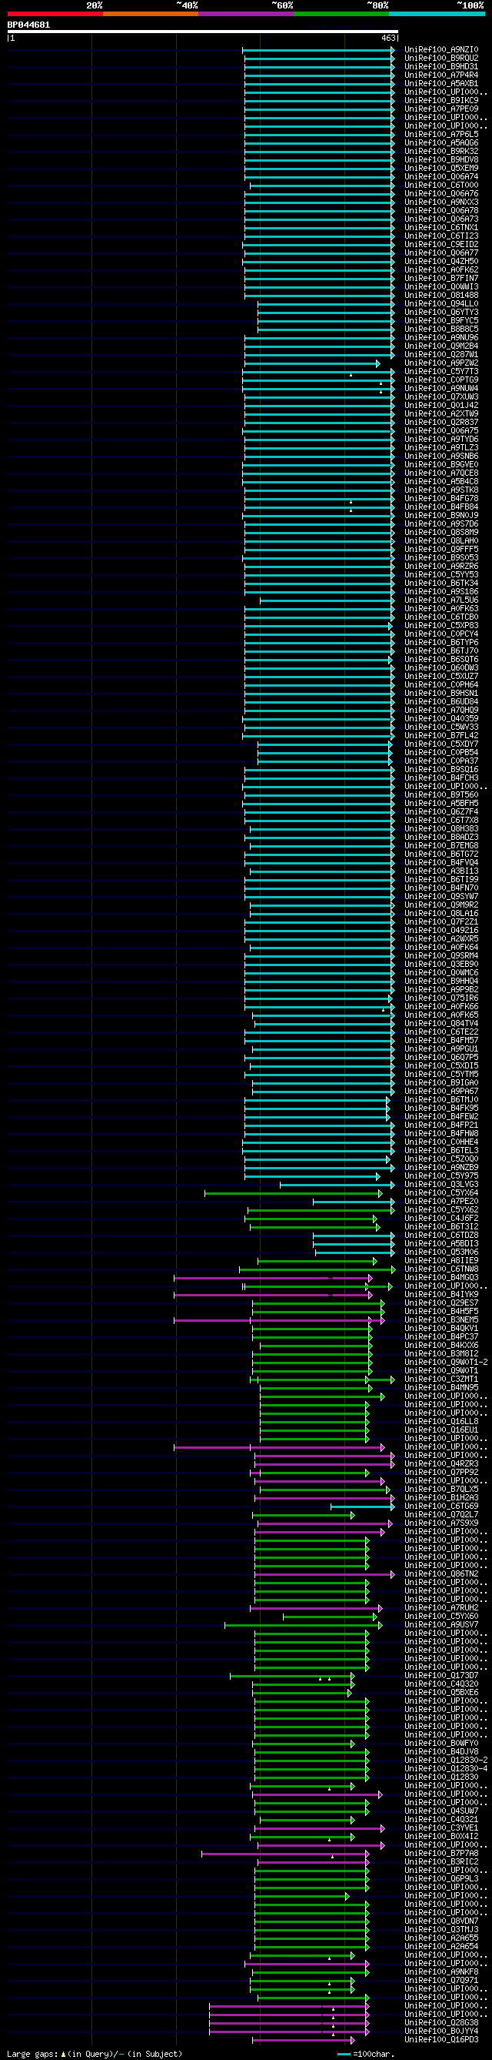Click the label UniRef100_Q6P9L3

coord(442,1879)
